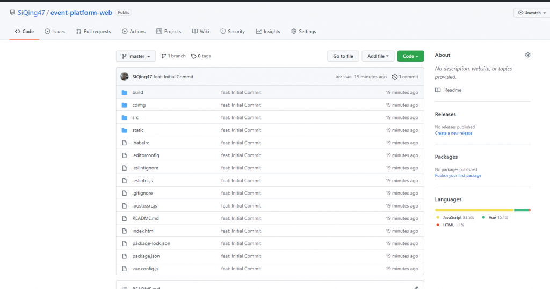Image resolution: width=550 pixels, height=289 pixels.
Task: Click the Readme book icon in About
Action: 438,90
